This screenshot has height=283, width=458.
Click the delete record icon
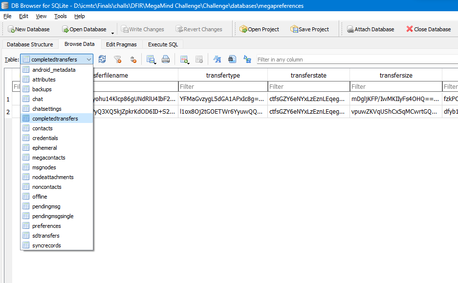click(x=199, y=59)
